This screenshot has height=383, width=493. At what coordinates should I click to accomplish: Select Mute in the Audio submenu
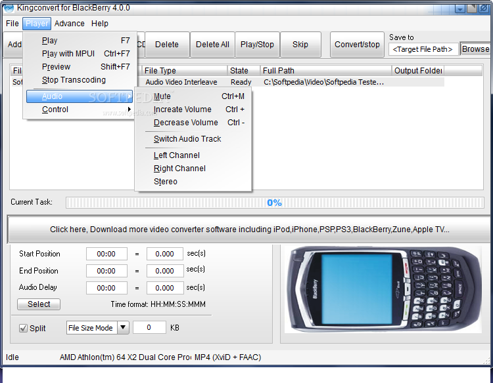click(x=193, y=96)
